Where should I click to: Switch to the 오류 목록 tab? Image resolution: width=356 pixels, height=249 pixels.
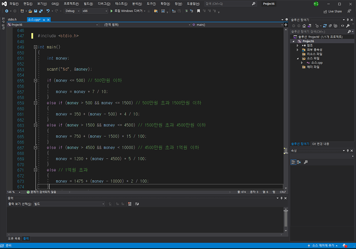click(14, 239)
